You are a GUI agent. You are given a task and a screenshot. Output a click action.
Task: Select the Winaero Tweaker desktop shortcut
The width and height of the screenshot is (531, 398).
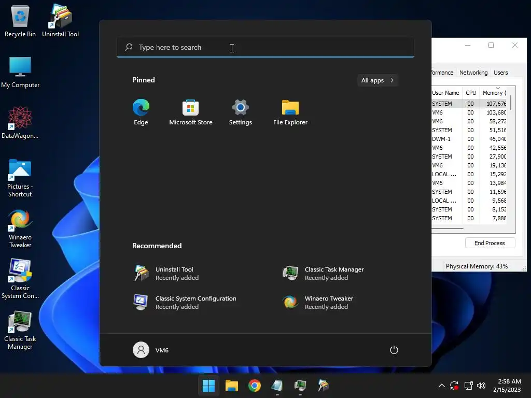(20, 229)
